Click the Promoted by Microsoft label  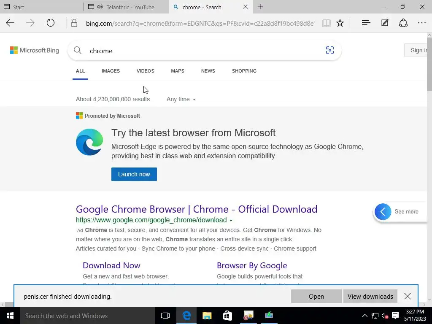(x=112, y=116)
